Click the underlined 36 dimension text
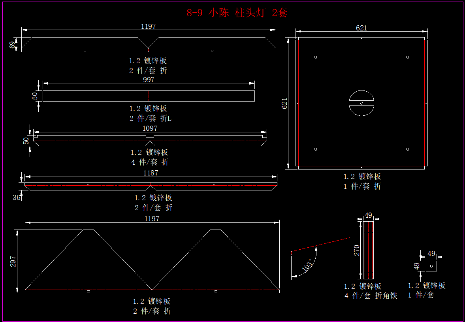The width and height of the screenshot is (465, 322). click(17, 198)
